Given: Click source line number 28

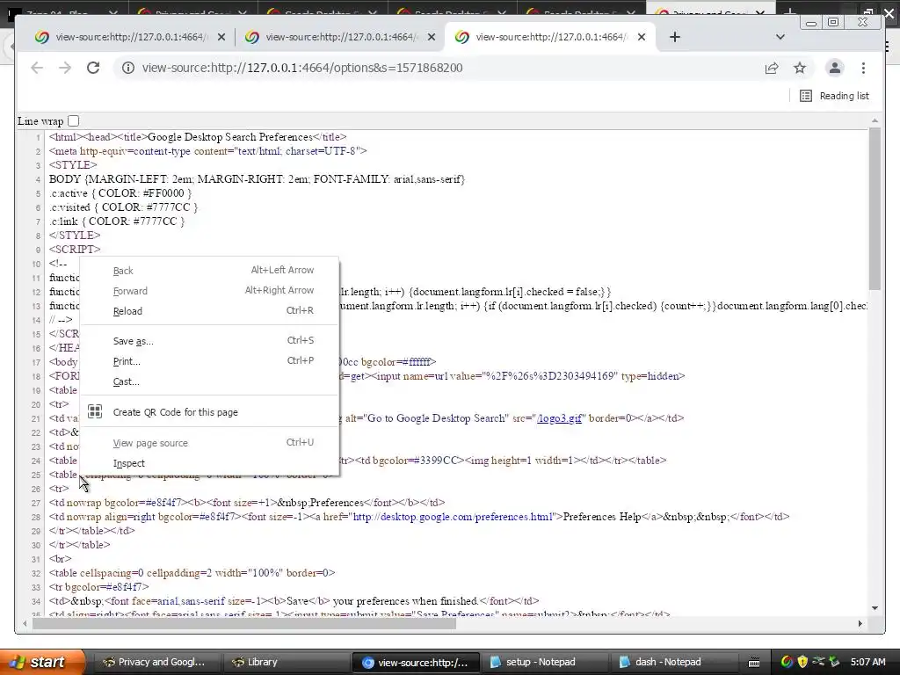Looking at the screenshot, I should [x=35, y=517].
